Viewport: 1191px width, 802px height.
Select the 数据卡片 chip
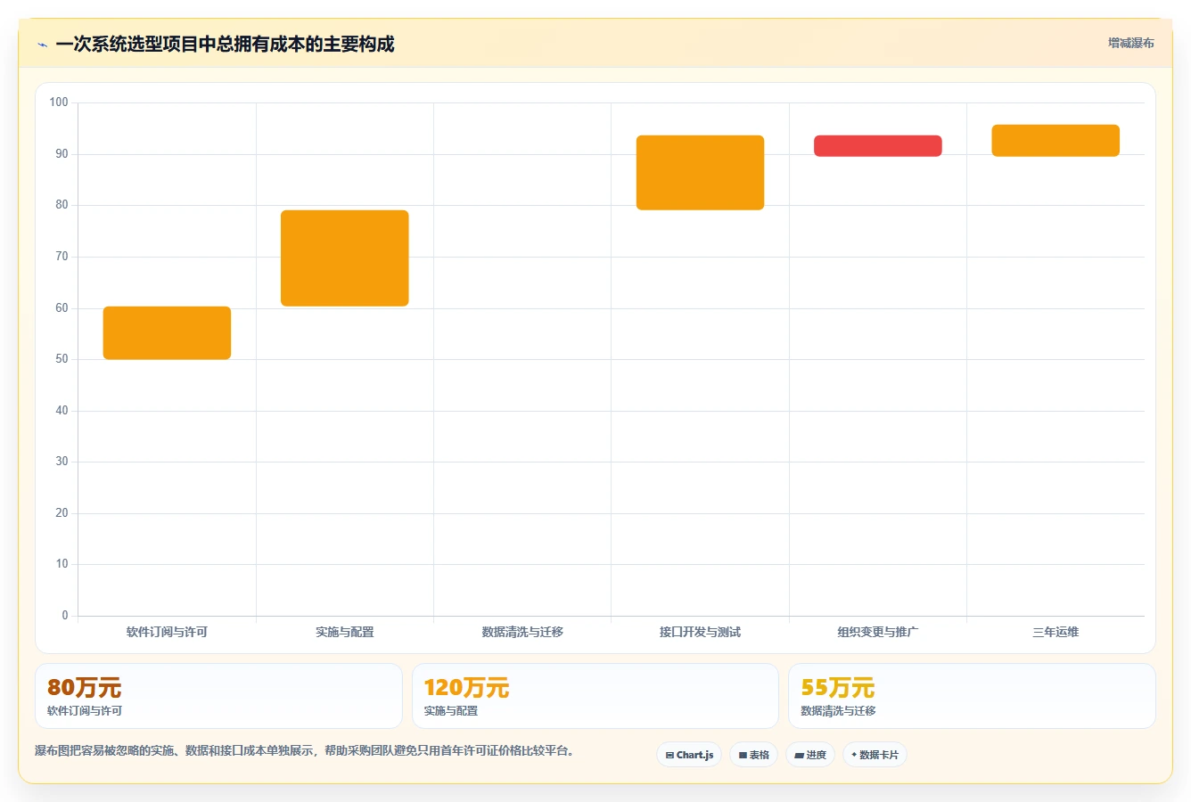point(875,755)
